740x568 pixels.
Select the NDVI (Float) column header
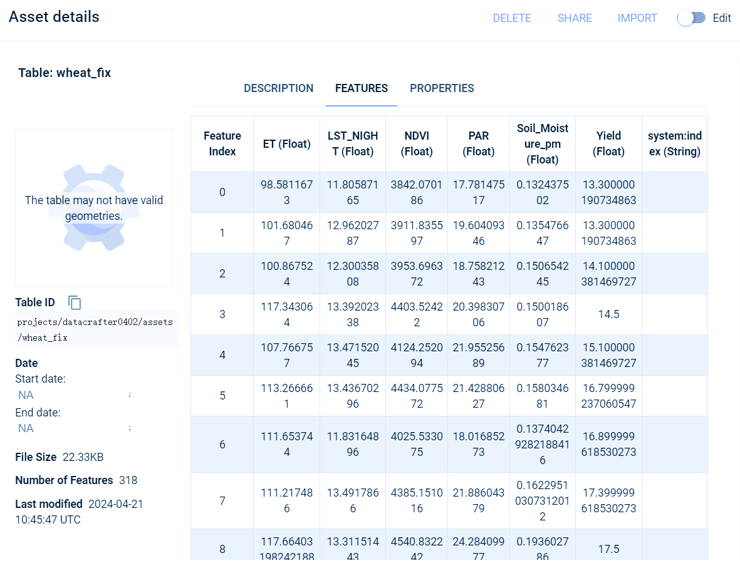tap(416, 143)
